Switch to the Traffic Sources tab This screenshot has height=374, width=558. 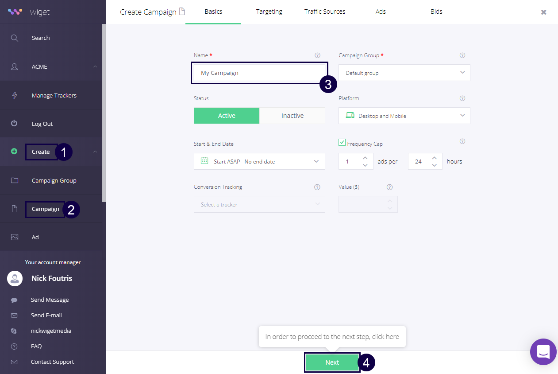pos(325,12)
